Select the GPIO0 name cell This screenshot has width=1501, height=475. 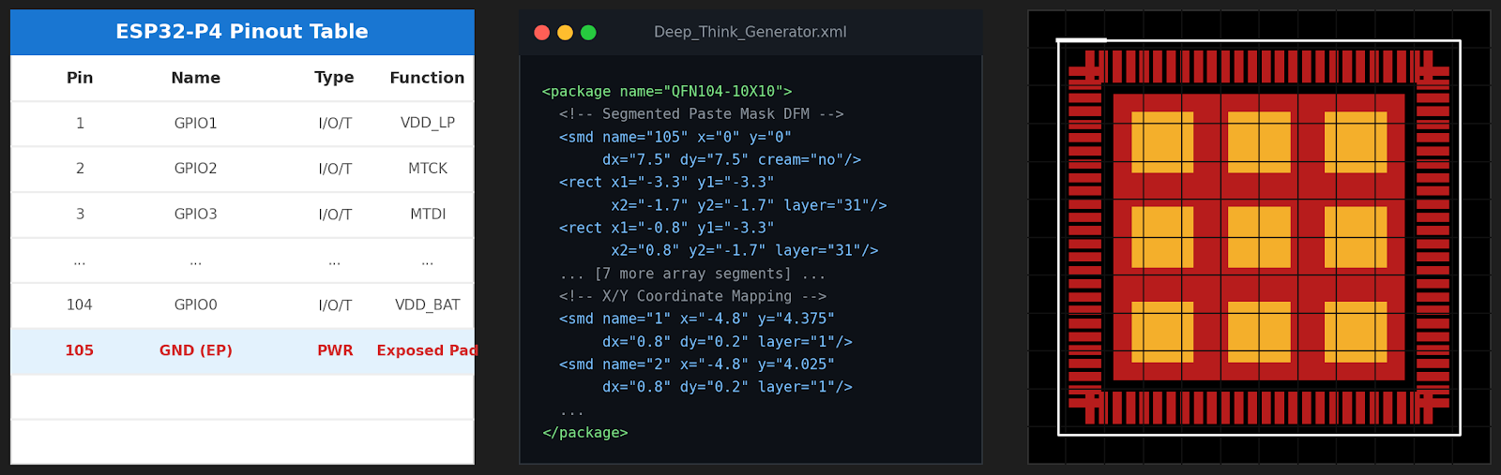[195, 305]
